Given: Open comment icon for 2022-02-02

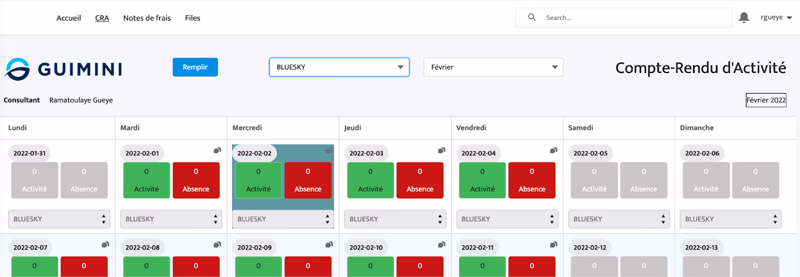Looking at the screenshot, I should 329,150.
